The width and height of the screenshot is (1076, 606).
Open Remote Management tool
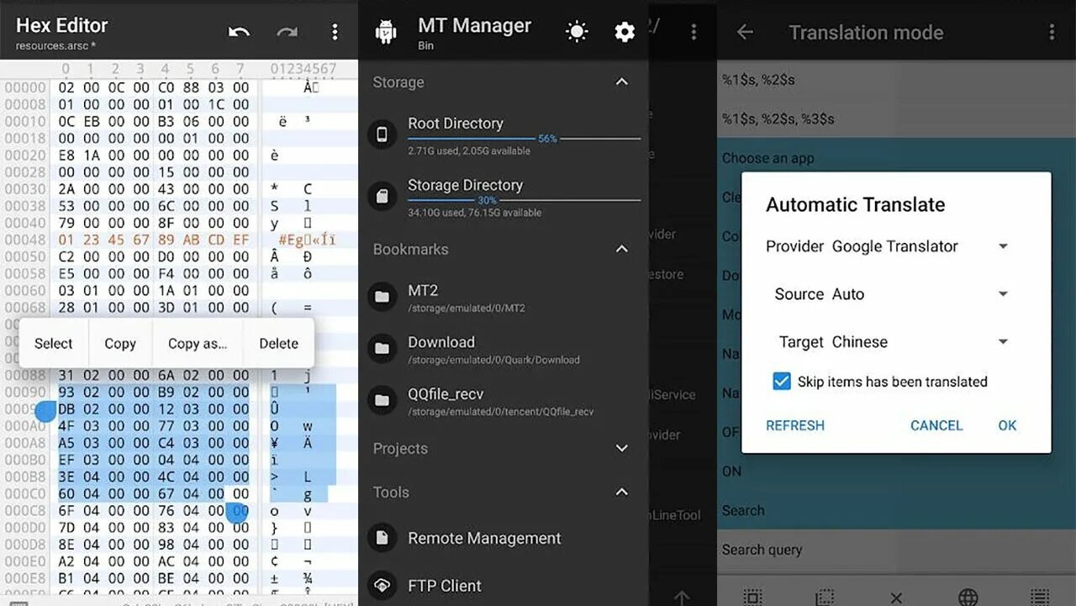click(504, 538)
